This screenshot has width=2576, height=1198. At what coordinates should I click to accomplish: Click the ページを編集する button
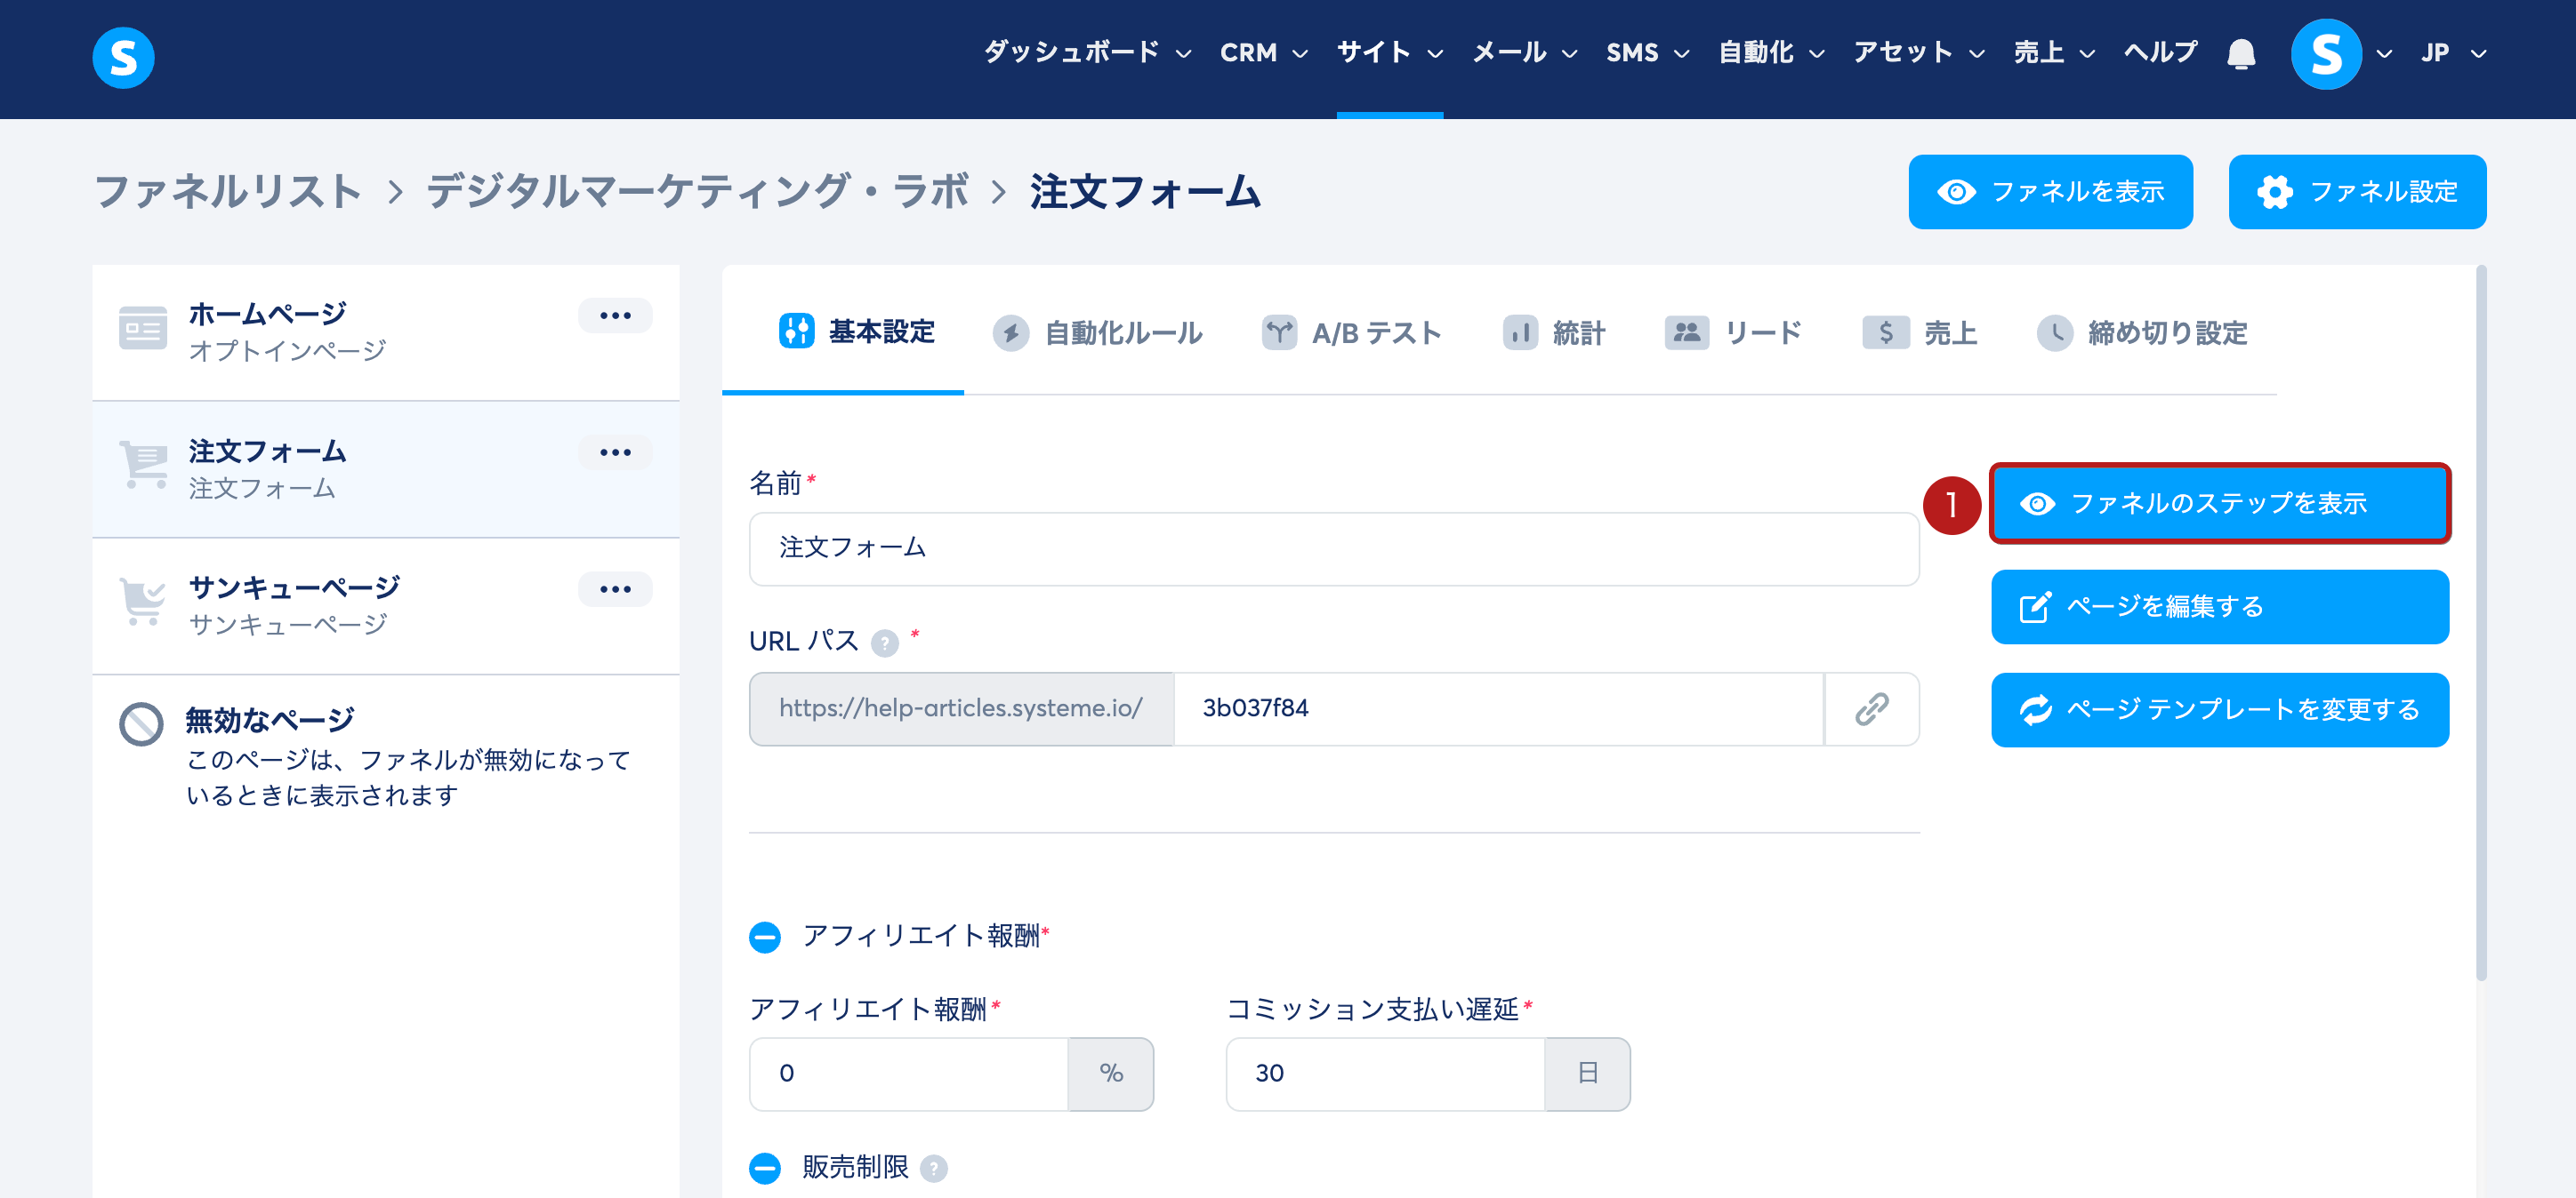(x=2219, y=608)
